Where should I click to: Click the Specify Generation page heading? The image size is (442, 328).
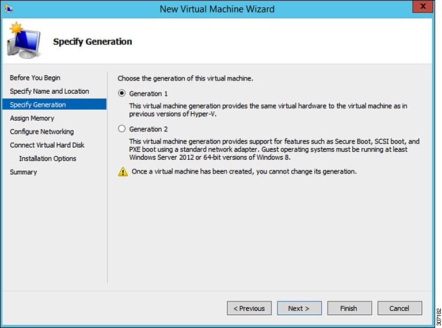(x=93, y=41)
